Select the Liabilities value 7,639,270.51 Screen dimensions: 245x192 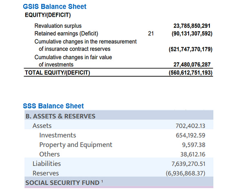coord(188,164)
